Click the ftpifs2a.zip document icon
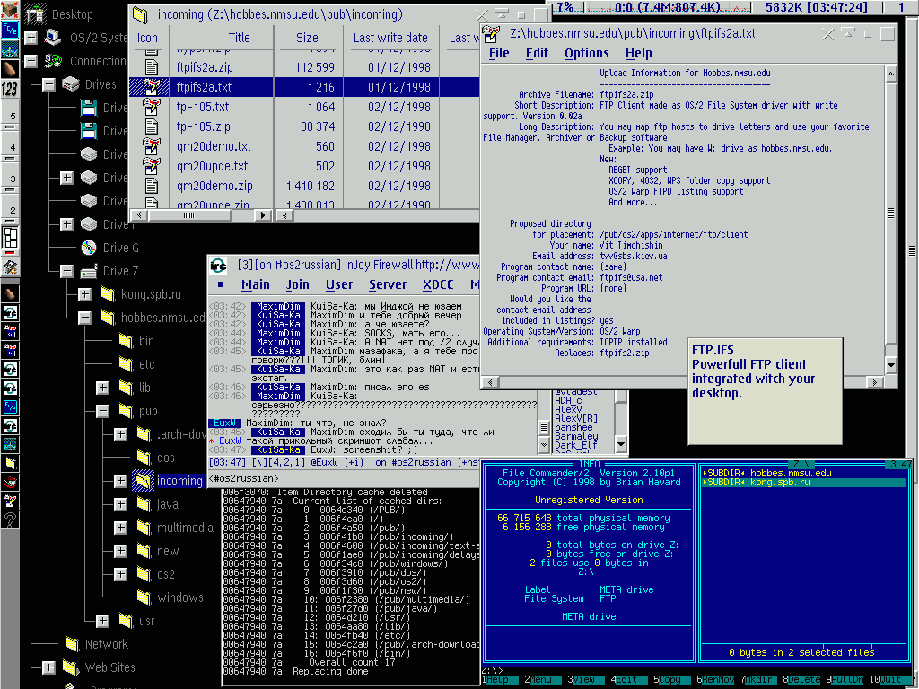The image size is (919, 689). (151, 67)
